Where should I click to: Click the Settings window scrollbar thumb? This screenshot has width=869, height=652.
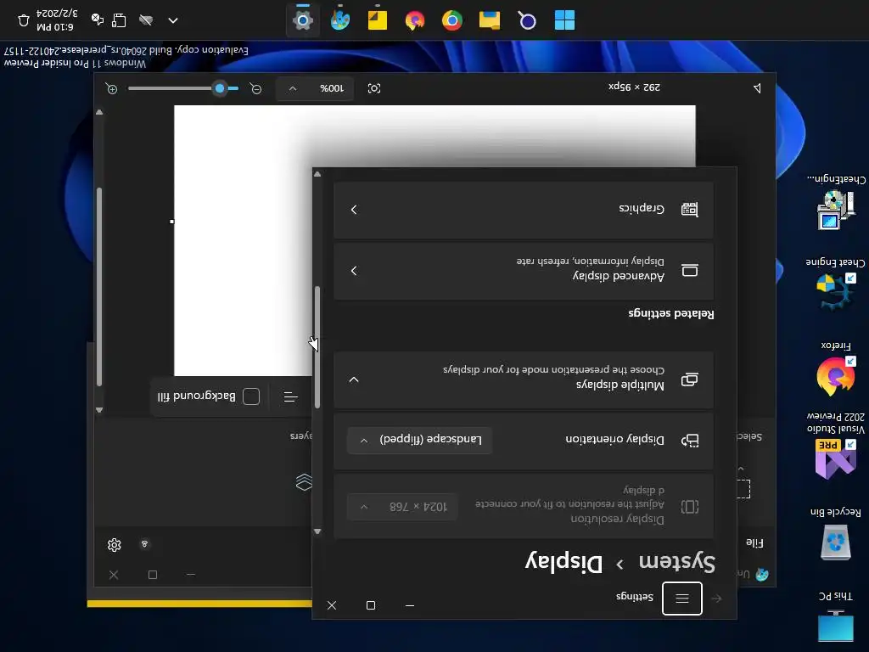tap(317, 347)
